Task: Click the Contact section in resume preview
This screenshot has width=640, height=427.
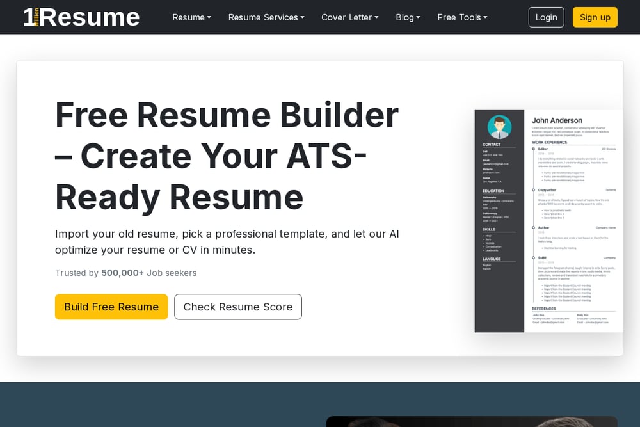Action: tap(492, 145)
